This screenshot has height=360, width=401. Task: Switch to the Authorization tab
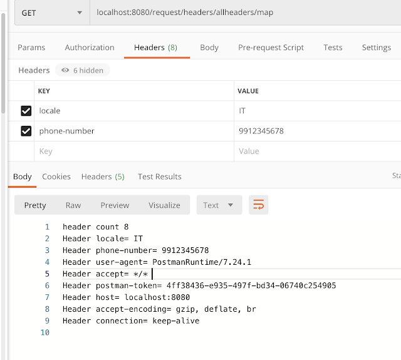point(90,48)
